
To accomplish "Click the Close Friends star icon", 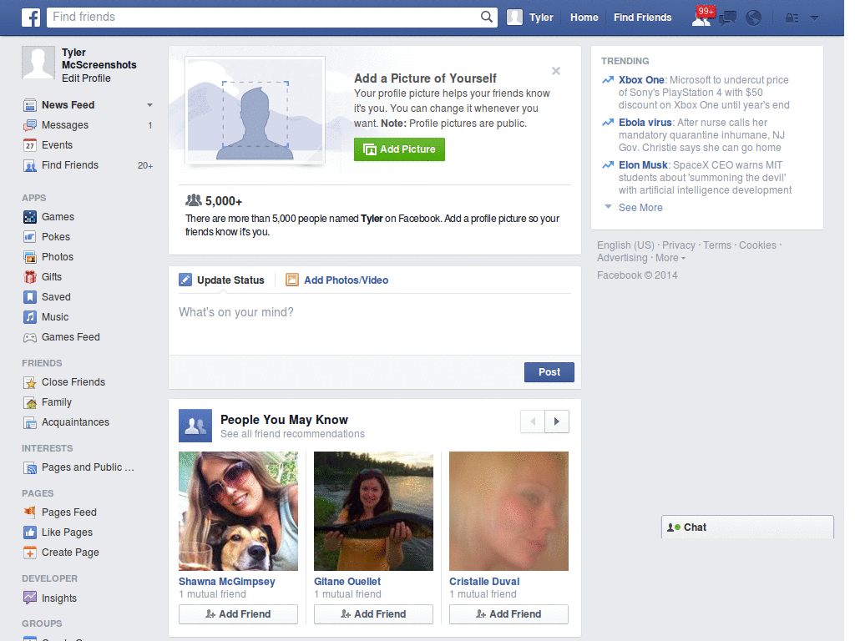I will click(x=30, y=382).
